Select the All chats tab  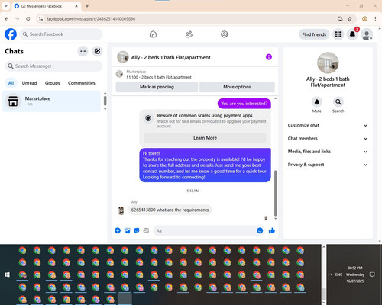pyautogui.click(x=11, y=83)
